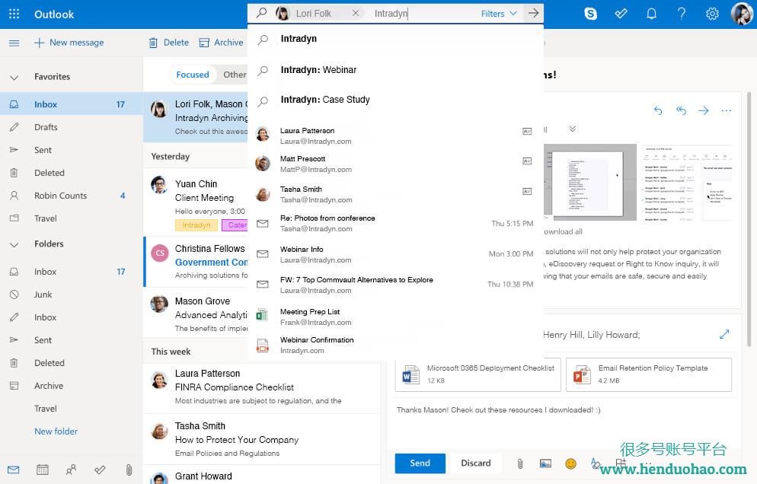Switch to Mail module at bottom

(14, 469)
